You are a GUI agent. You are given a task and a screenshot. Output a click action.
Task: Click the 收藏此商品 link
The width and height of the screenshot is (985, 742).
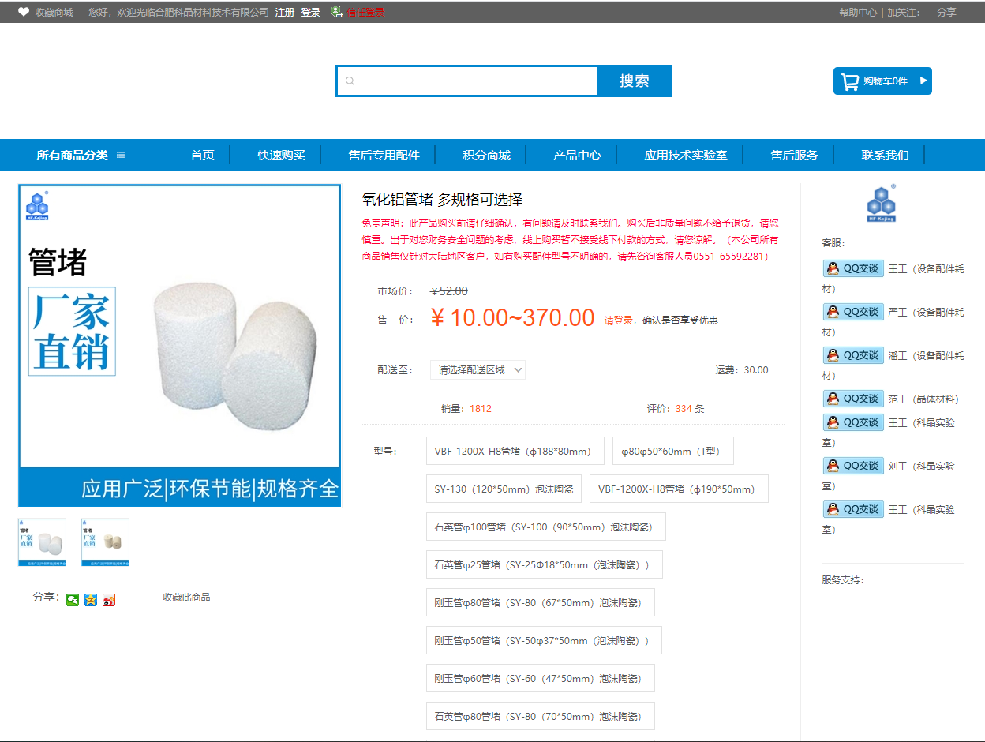pyautogui.click(x=186, y=598)
